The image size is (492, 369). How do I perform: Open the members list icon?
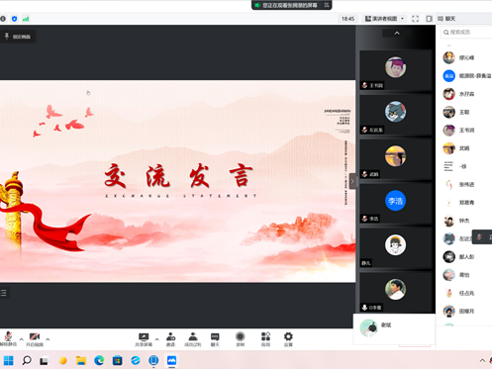tap(193, 339)
